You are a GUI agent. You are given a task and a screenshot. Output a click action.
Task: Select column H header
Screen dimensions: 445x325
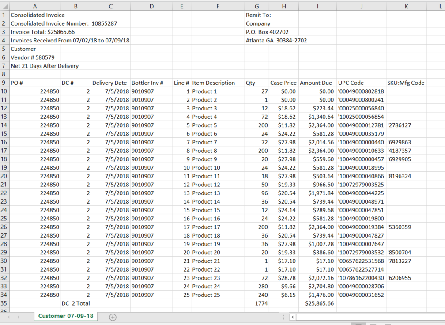(284, 6)
